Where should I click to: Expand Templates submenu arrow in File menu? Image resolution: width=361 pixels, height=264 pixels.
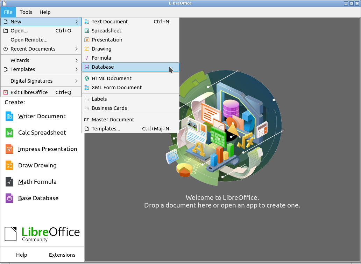pos(77,69)
